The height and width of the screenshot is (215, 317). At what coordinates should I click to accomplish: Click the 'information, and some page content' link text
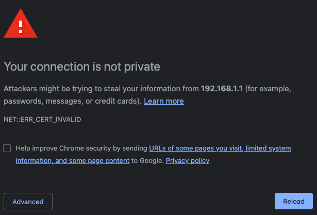73,160
